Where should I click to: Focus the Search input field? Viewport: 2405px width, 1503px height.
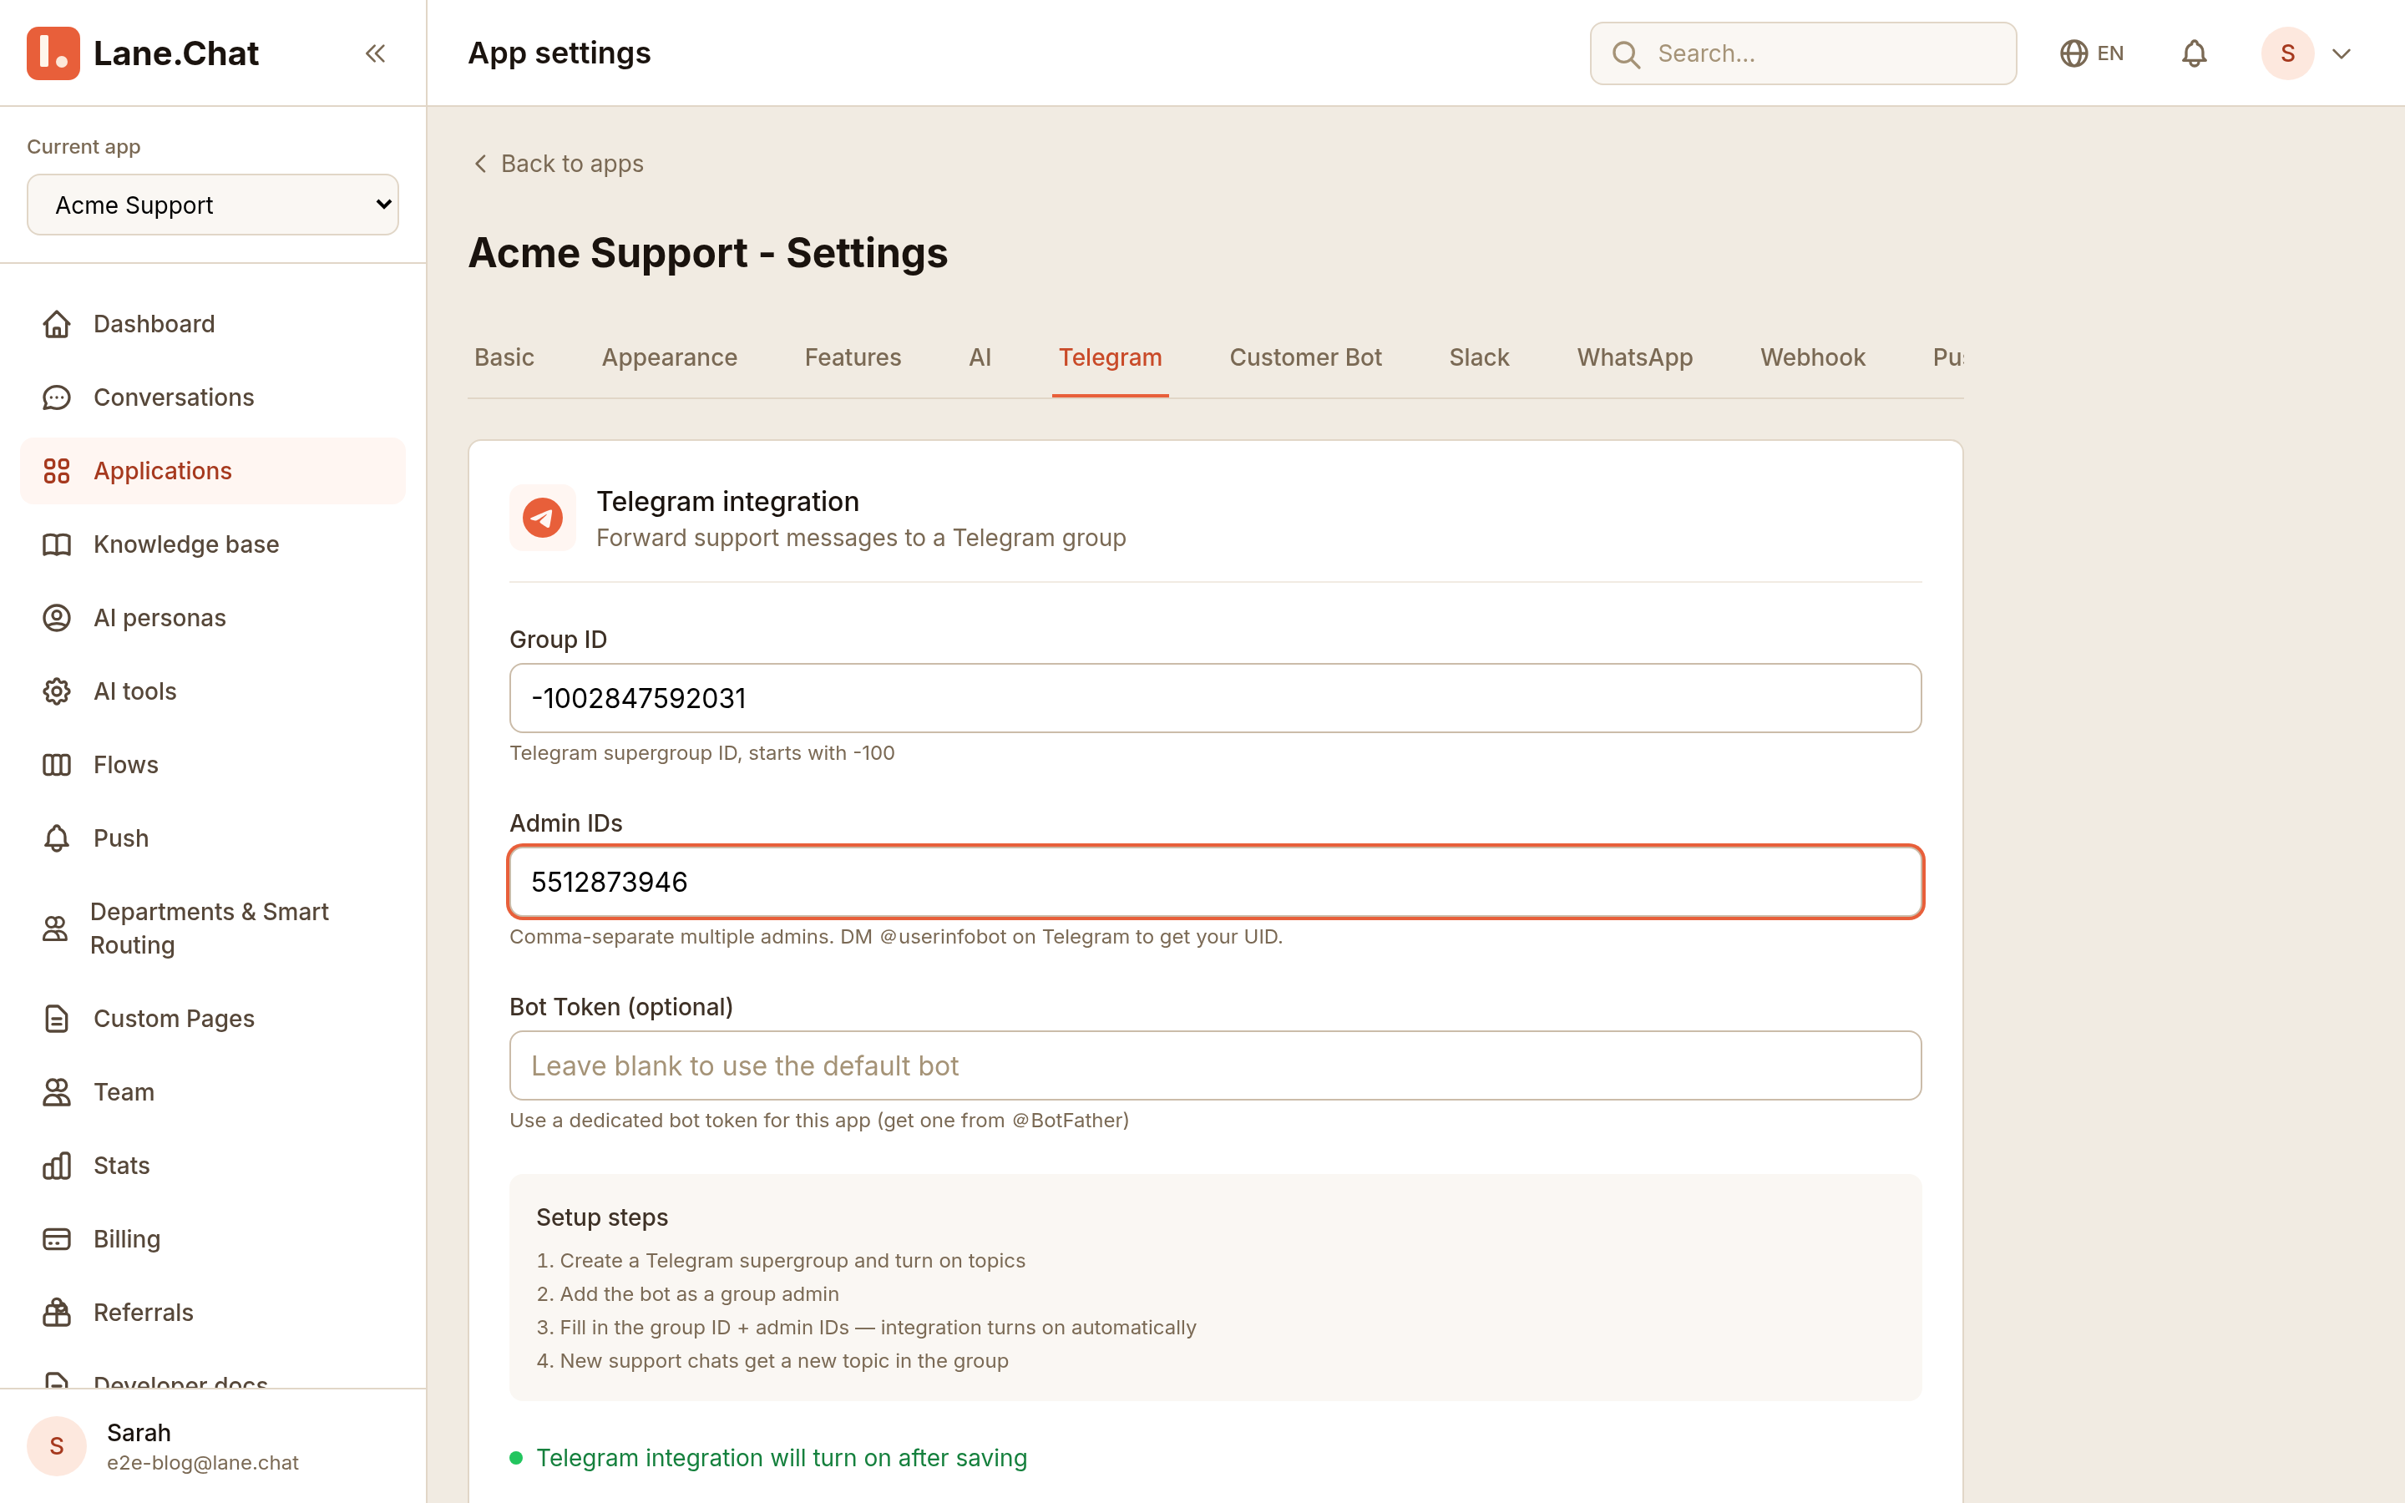coord(1803,53)
